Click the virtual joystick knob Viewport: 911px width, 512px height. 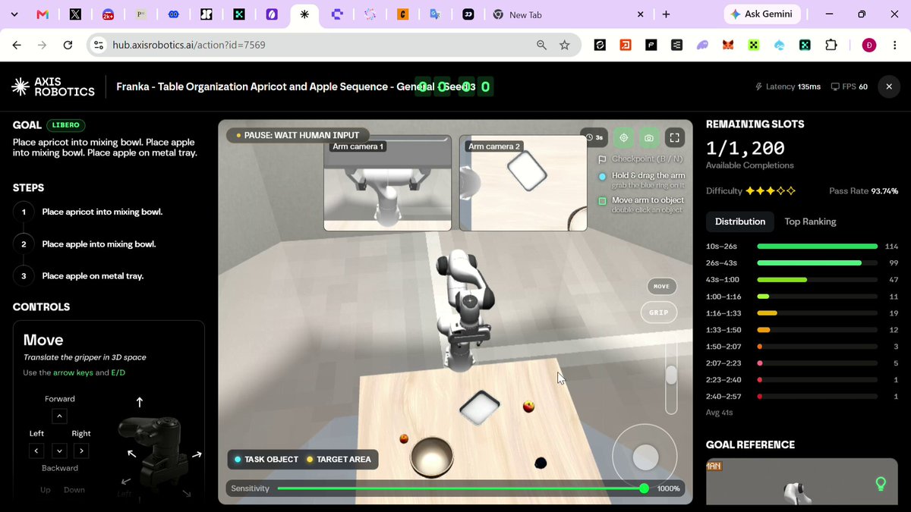coord(646,457)
